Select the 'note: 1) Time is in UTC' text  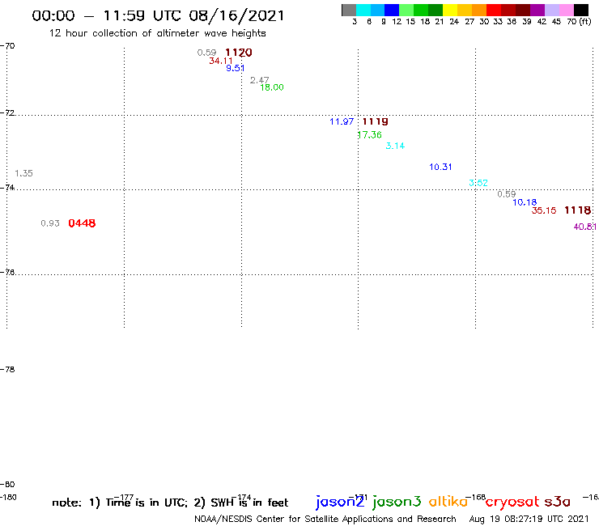pos(120,503)
